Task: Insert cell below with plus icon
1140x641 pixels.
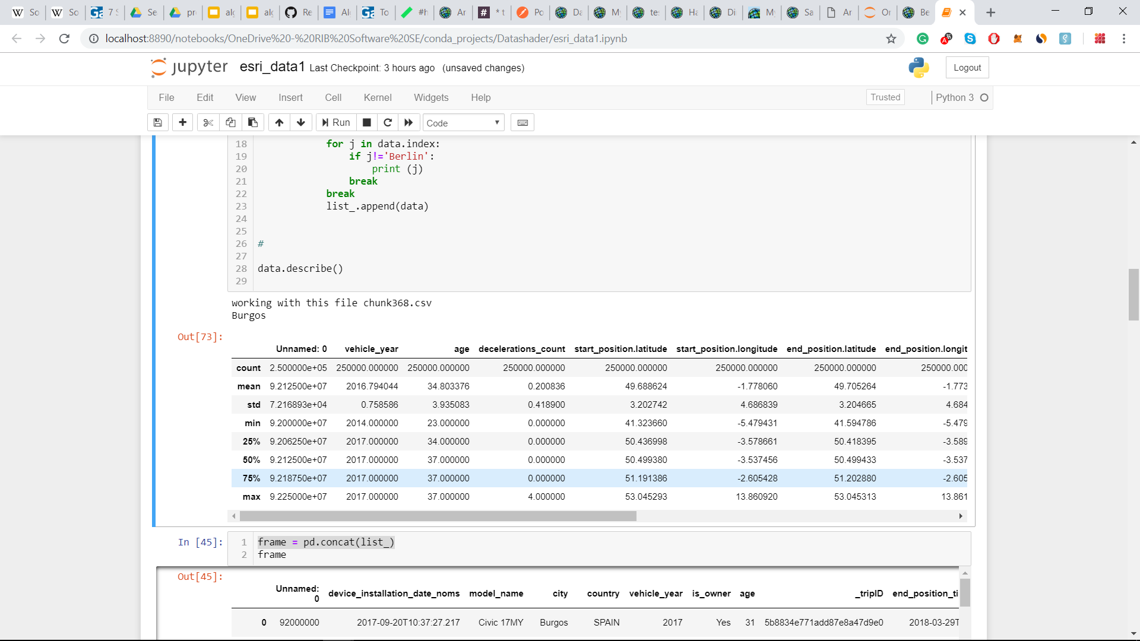Action: pos(183,123)
